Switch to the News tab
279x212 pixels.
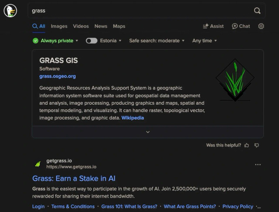pyautogui.click(x=101, y=26)
